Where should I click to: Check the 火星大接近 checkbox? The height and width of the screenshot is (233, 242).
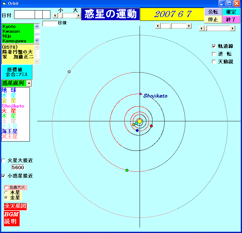(x=4, y=160)
